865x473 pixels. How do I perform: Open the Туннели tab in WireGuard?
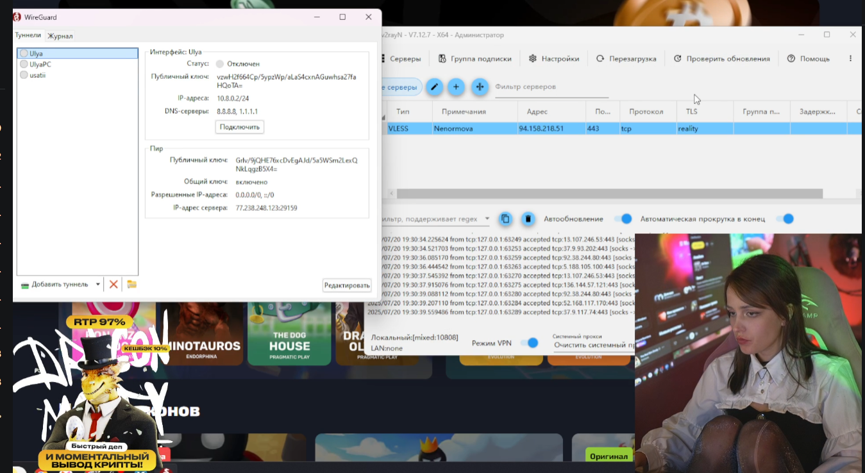[28, 35]
